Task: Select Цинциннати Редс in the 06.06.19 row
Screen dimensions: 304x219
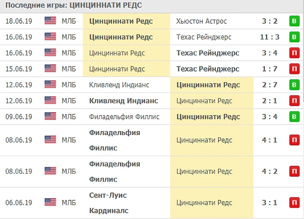Action: click(x=204, y=202)
